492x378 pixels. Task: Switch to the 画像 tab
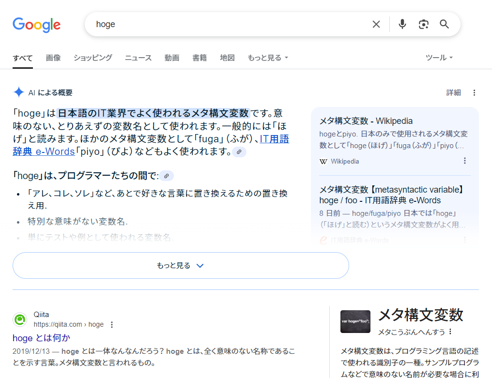[53, 58]
